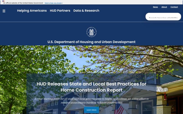This screenshot has width=183, height=114.
Task: Open the About link
Action: (x=164, y=7)
